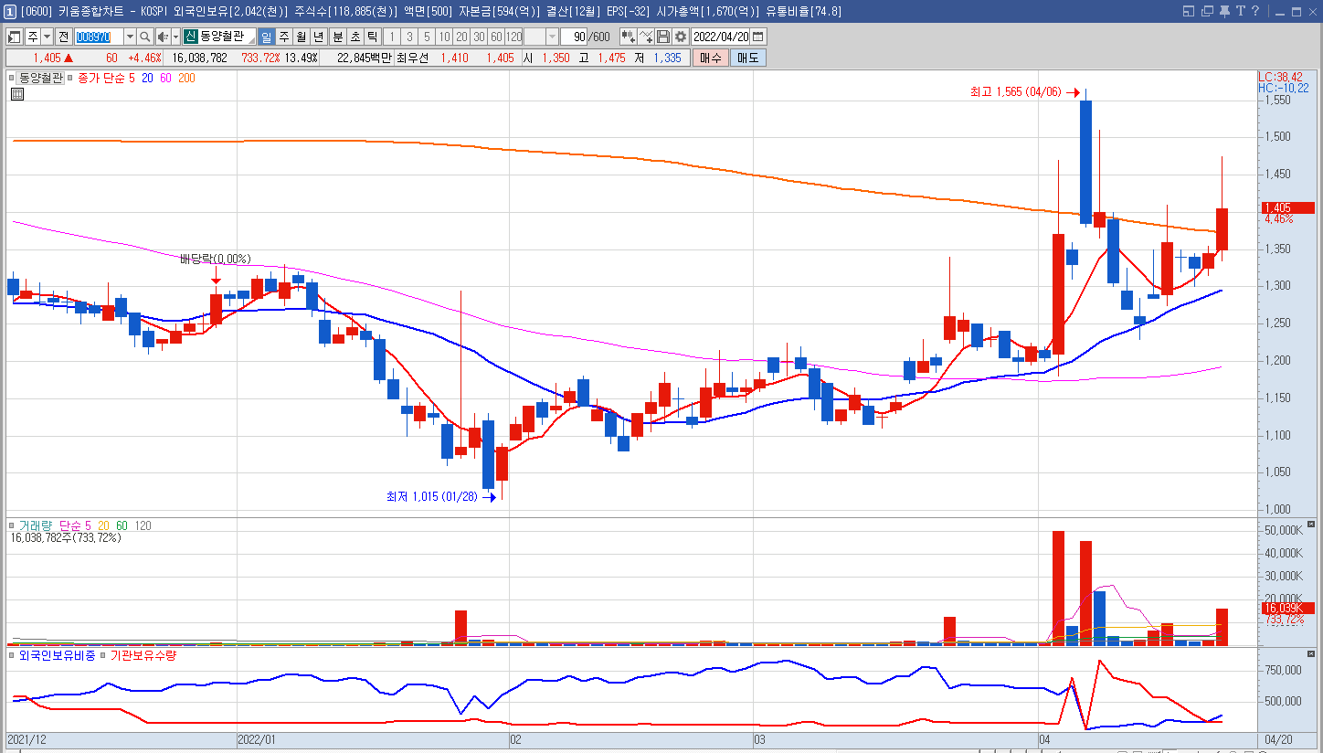The height and width of the screenshot is (753, 1323).
Task: Expand the 주 chart type dropdown arrow
Action: (x=48, y=37)
